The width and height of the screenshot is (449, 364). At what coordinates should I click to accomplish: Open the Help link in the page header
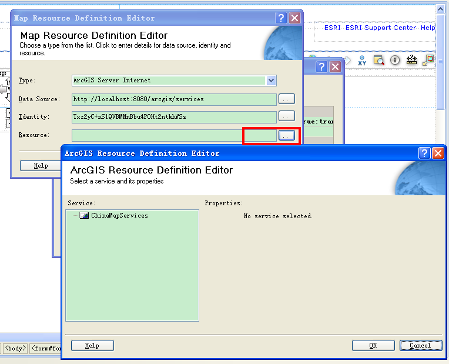tap(428, 28)
